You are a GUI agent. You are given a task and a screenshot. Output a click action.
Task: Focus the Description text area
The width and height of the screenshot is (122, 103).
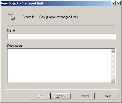[x=59, y=66]
